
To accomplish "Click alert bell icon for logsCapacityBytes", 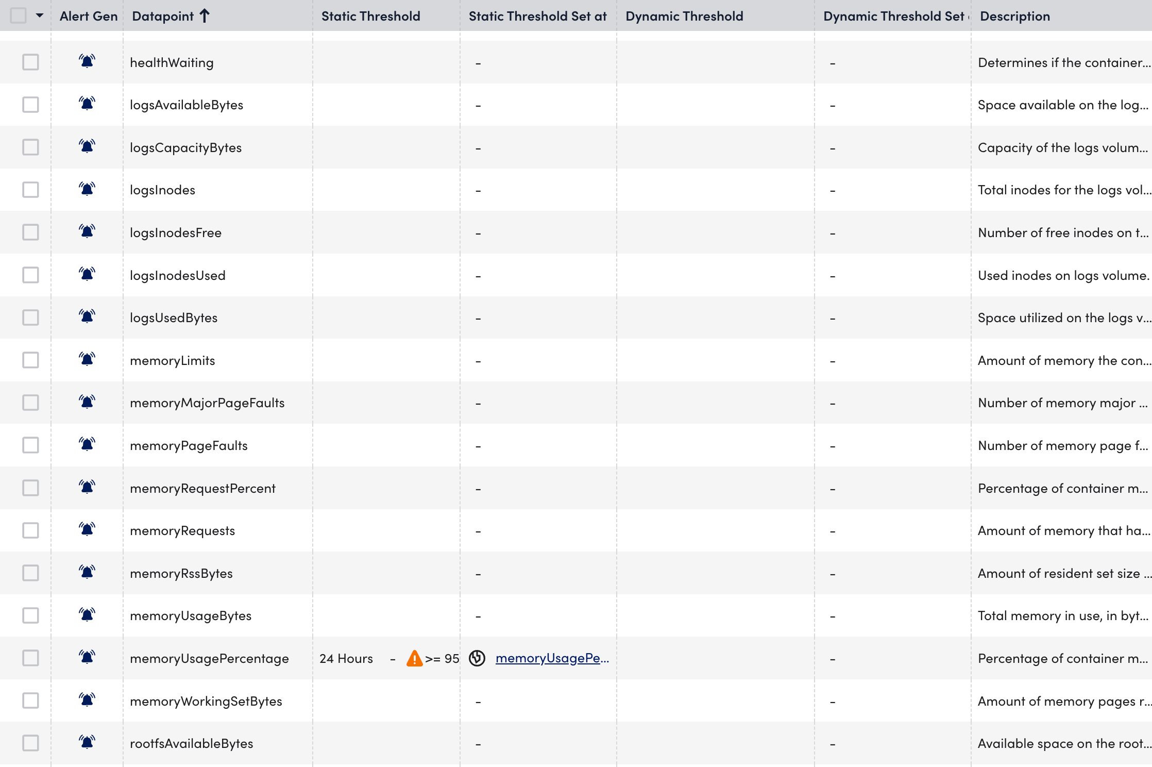I will point(87,146).
